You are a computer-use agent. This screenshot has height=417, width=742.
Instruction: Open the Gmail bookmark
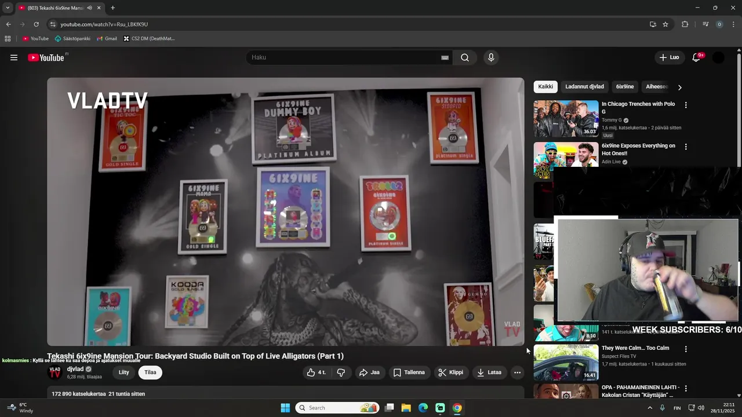coord(107,39)
